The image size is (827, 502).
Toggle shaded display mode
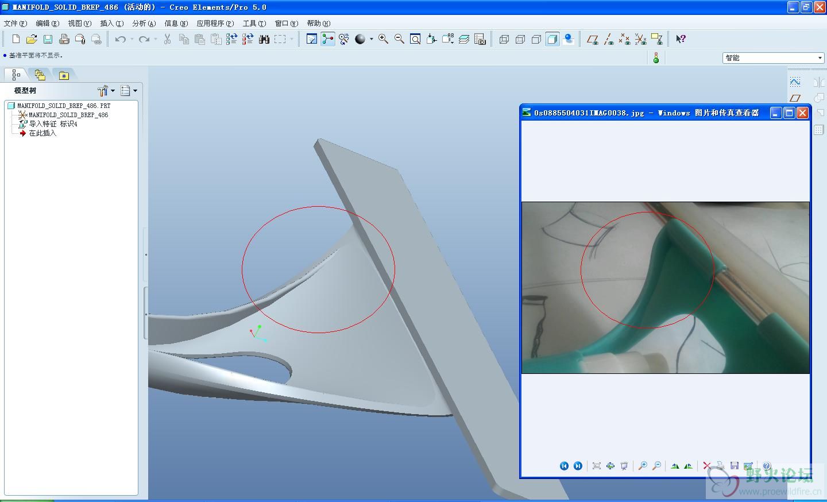click(x=552, y=39)
